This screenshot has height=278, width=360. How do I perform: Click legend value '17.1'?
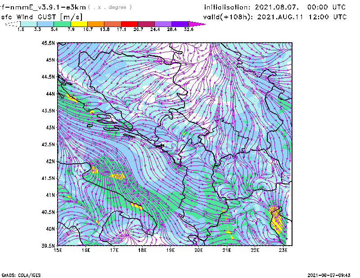coord(121,29)
